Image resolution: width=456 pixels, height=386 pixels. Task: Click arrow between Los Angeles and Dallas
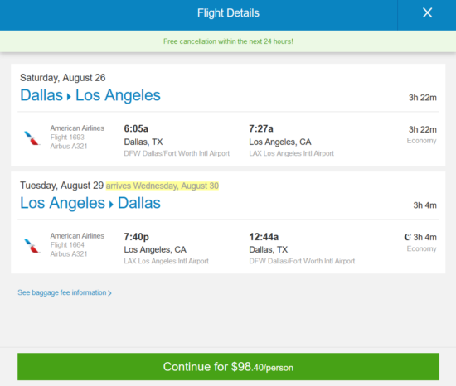tap(111, 204)
